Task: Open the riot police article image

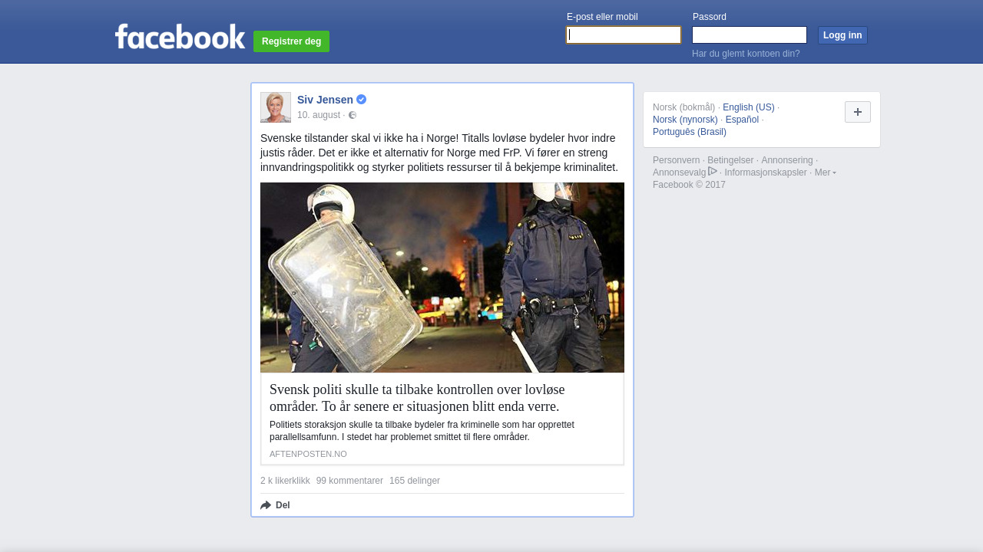Action: 442,278
